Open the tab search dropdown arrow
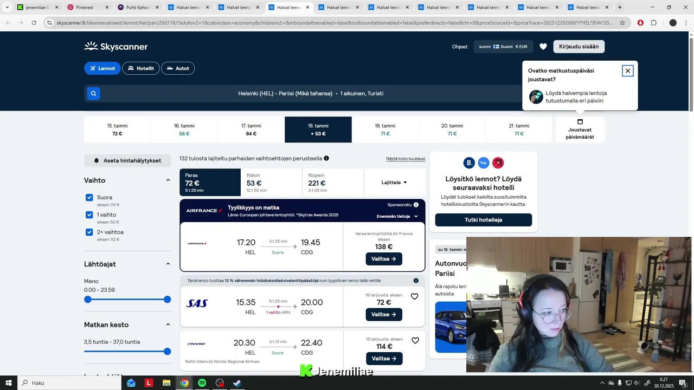Image resolution: width=694 pixels, height=390 pixels. click(7, 8)
